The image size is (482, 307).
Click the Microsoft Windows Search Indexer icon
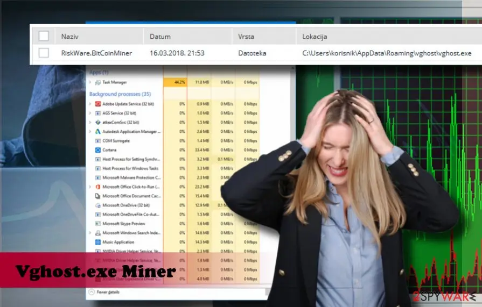point(98,233)
